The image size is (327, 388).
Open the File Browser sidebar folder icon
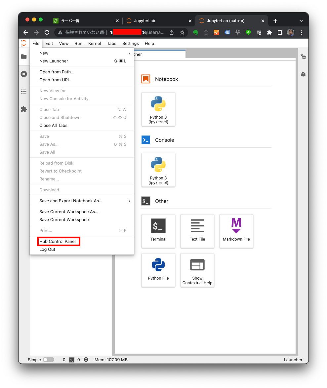pyautogui.click(x=24, y=57)
